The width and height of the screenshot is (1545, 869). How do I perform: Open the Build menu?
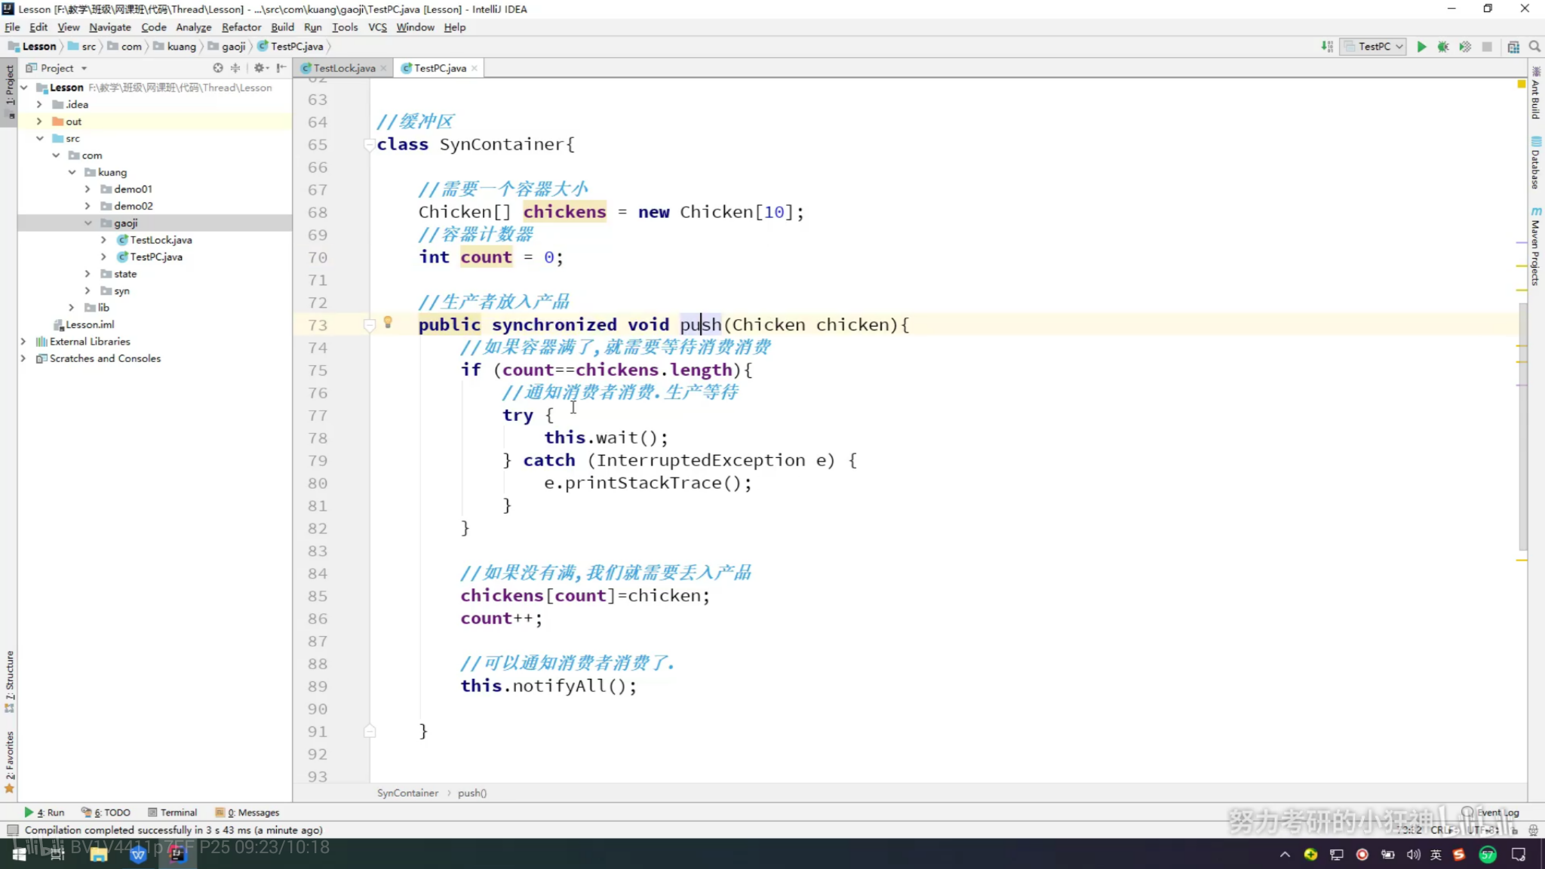click(x=282, y=27)
